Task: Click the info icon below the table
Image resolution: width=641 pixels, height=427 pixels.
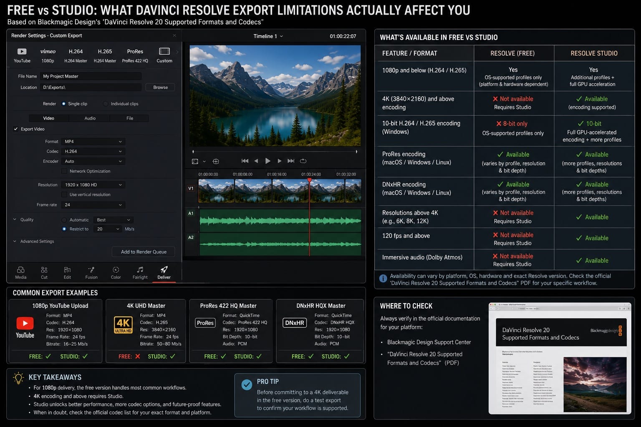Action: (383, 279)
